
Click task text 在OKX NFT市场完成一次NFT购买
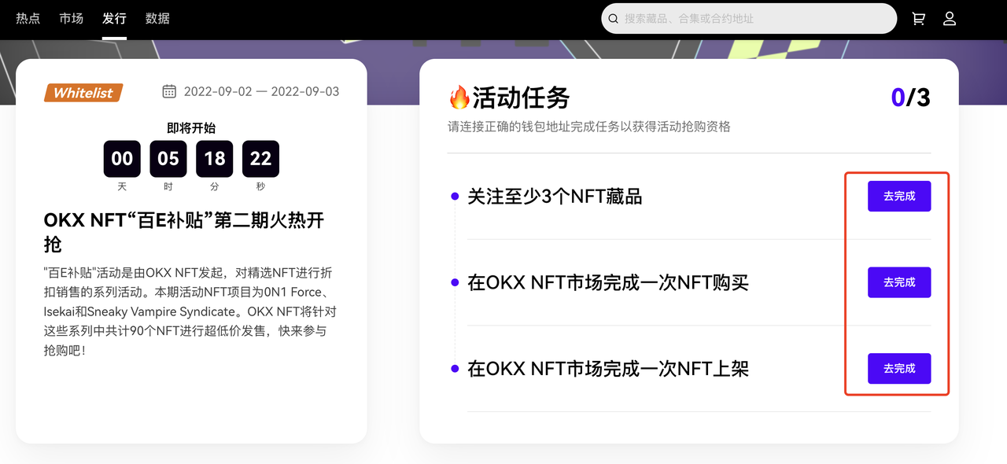coord(608,282)
